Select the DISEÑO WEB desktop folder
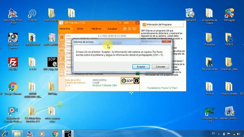The image size is (244, 137). (x=32, y=40)
